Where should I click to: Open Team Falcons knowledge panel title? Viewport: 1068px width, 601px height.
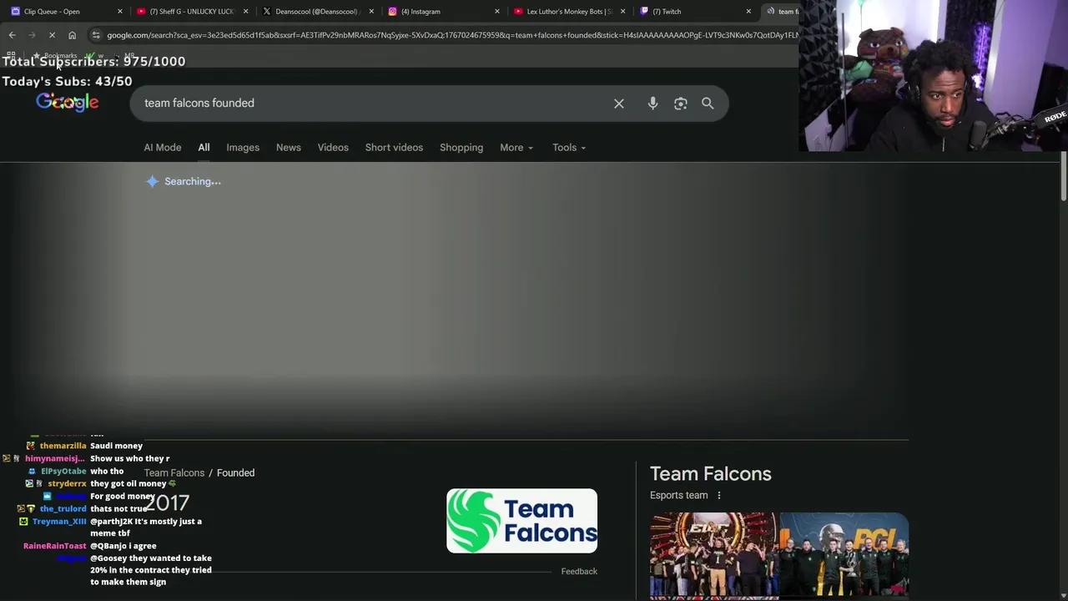pos(710,474)
